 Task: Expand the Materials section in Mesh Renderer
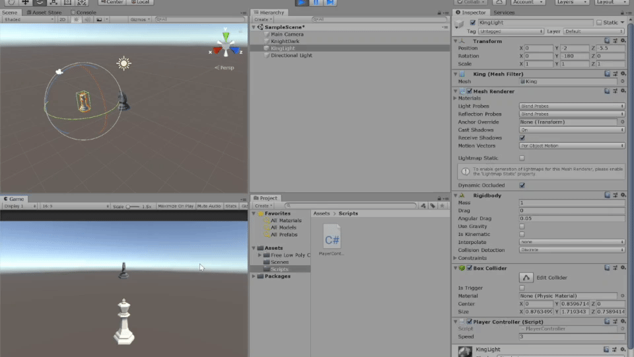456,99
